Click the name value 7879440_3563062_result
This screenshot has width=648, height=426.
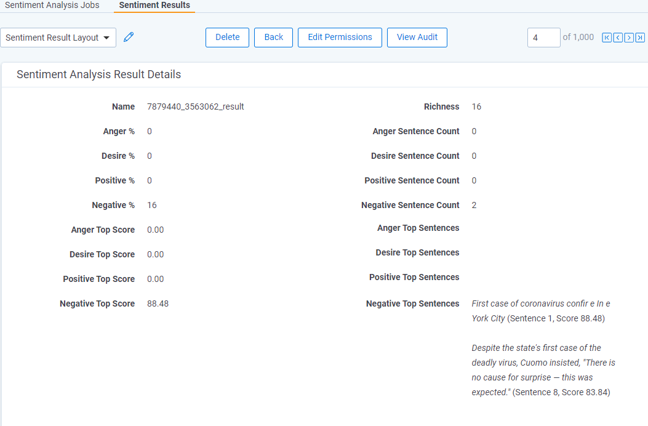tap(196, 107)
